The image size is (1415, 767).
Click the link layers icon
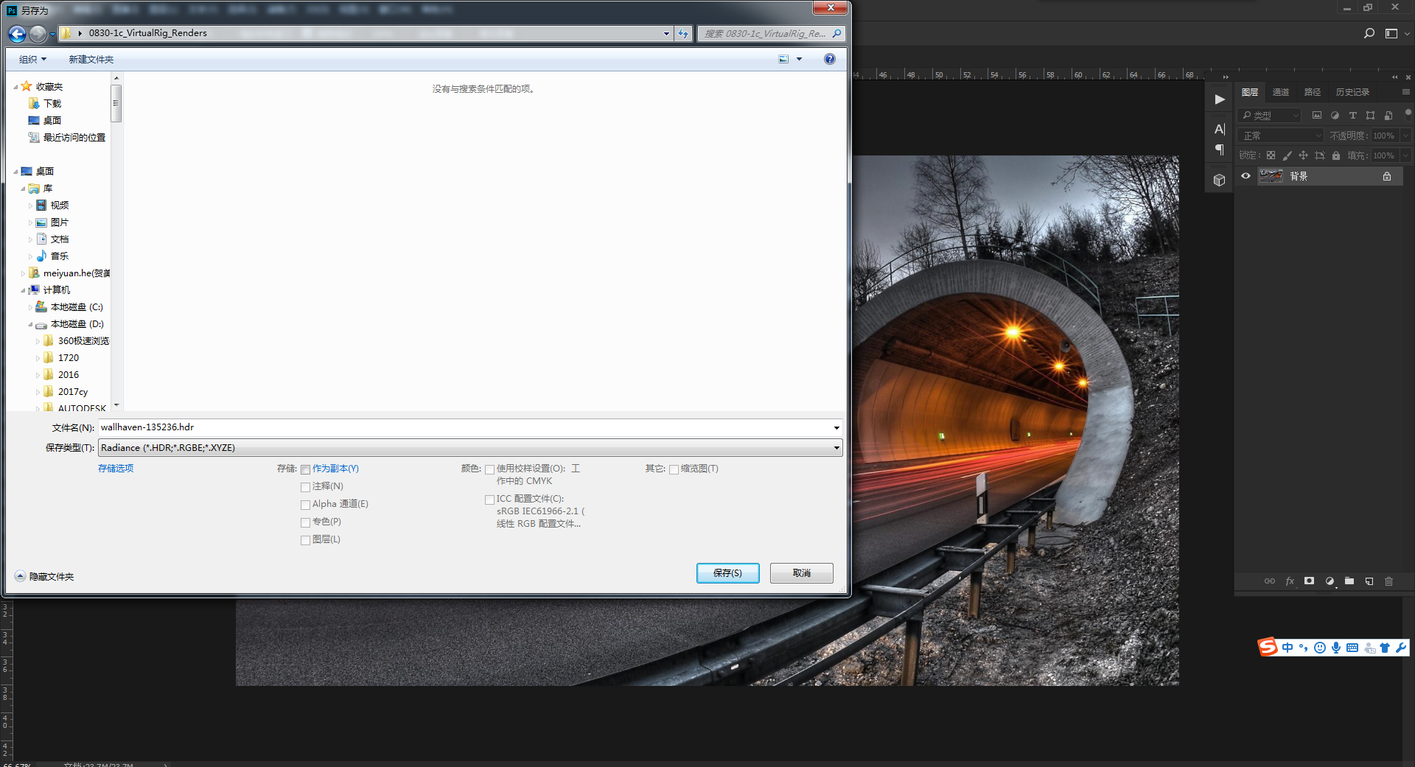point(1270,581)
